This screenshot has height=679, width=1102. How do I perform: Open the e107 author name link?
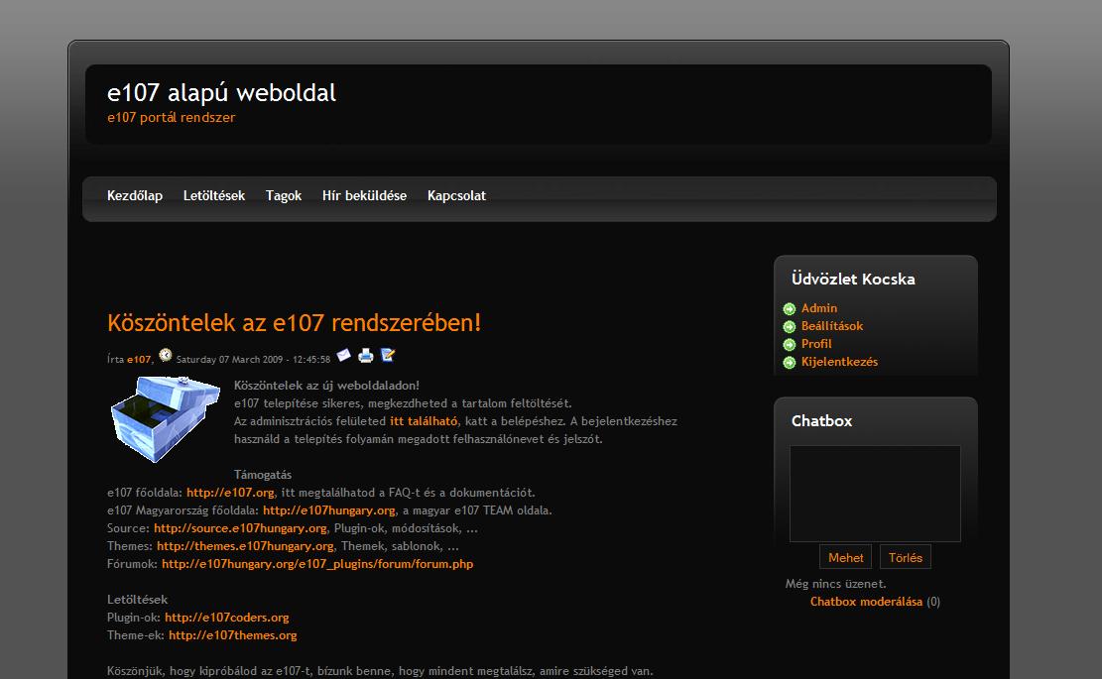139,360
